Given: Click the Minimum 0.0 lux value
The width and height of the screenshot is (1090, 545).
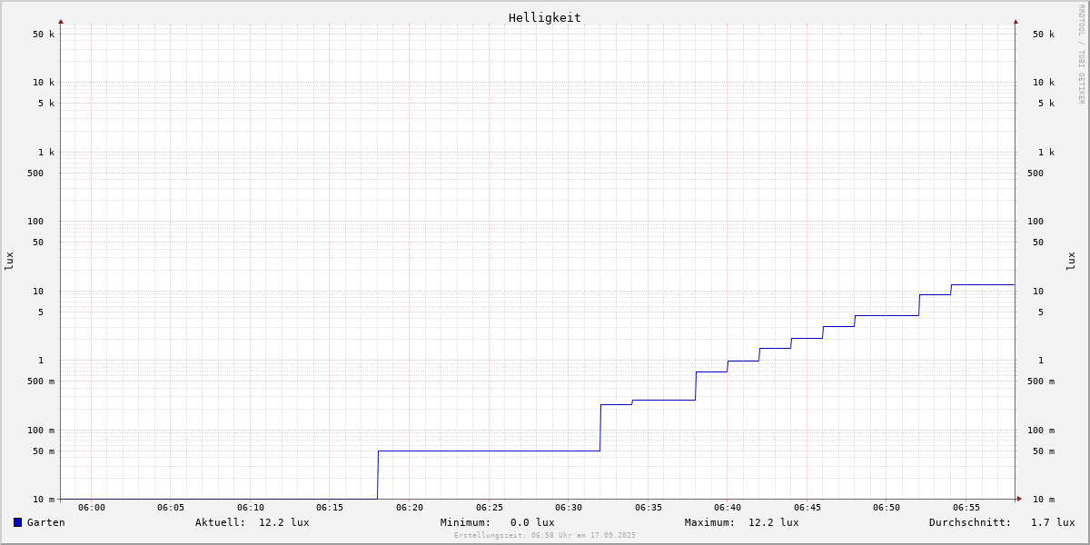Looking at the screenshot, I should point(531,522).
